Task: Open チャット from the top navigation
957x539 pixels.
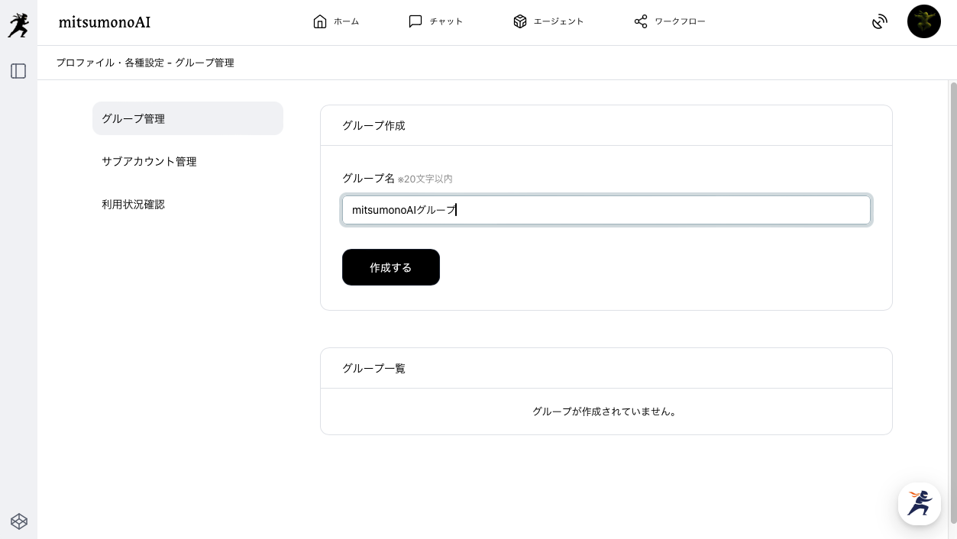Action: tap(446, 21)
